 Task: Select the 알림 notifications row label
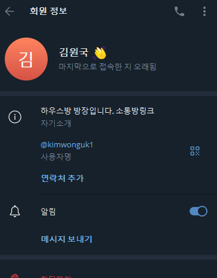48,211
